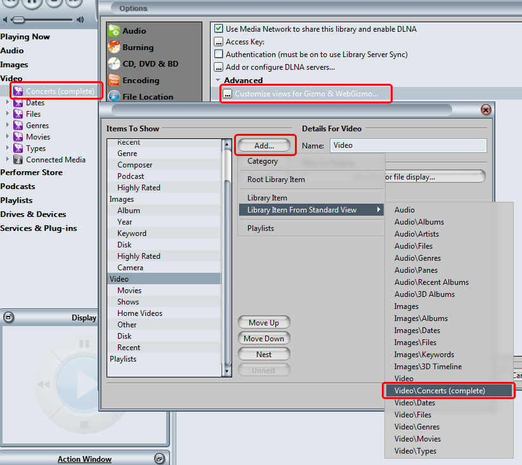Open Services & Plug-ins in the sidebar
522x465 pixels.
tap(39, 228)
